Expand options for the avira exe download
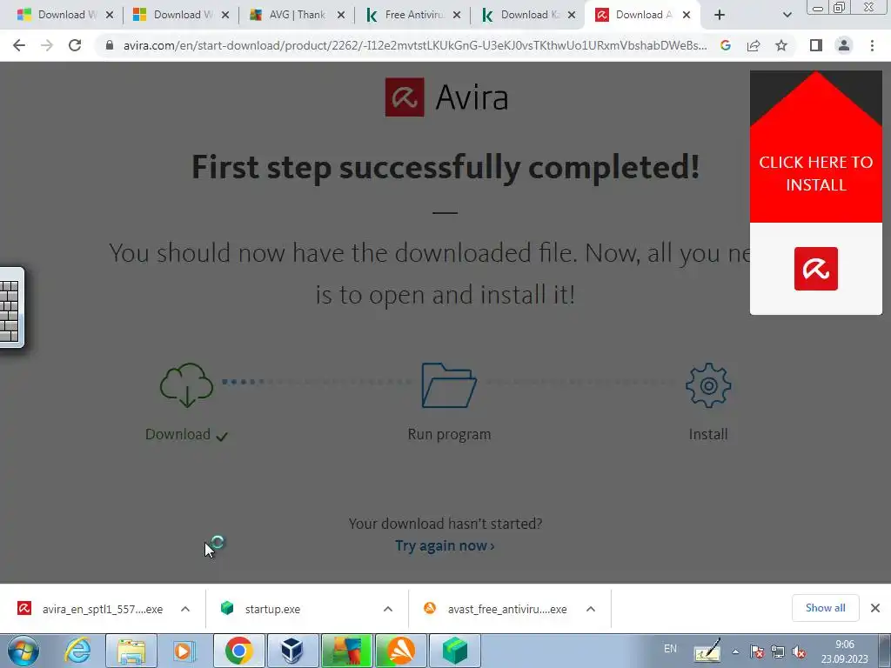 click(x=185, y=609)
